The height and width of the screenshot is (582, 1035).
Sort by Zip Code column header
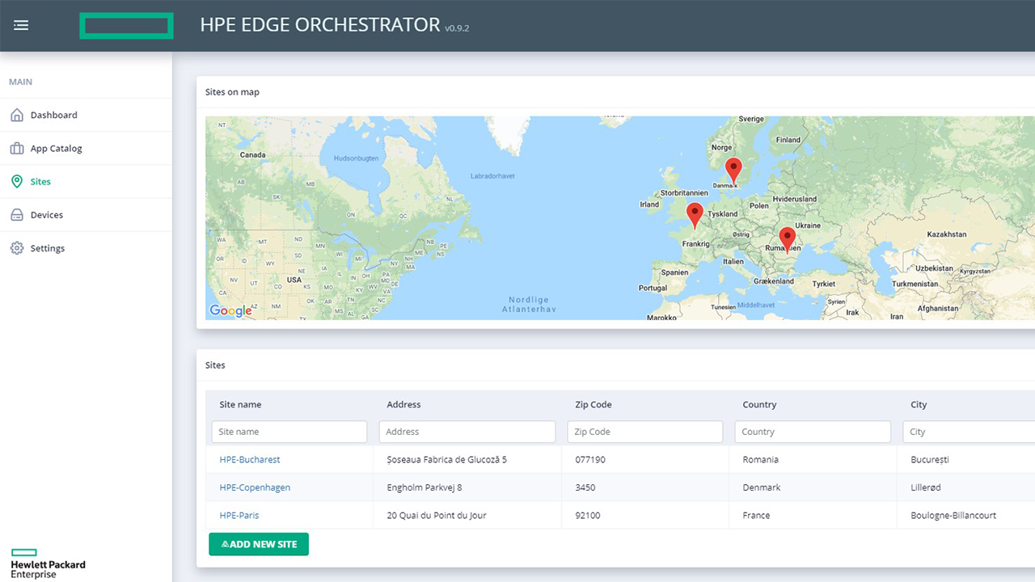point(593,404)
